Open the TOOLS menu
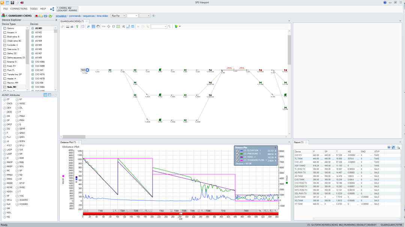 point(34,9)
